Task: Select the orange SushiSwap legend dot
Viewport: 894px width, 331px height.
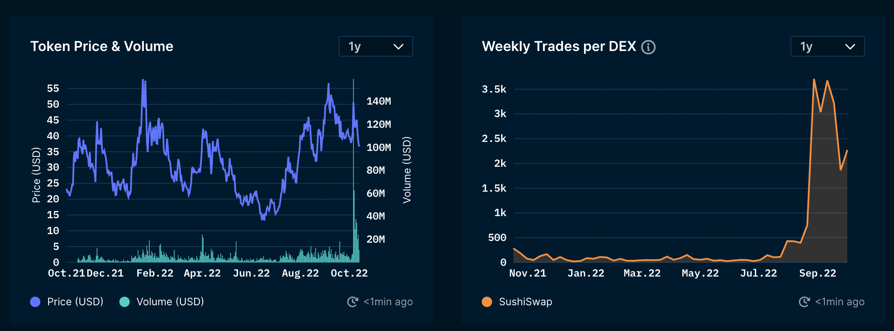Action: [487, 302]
